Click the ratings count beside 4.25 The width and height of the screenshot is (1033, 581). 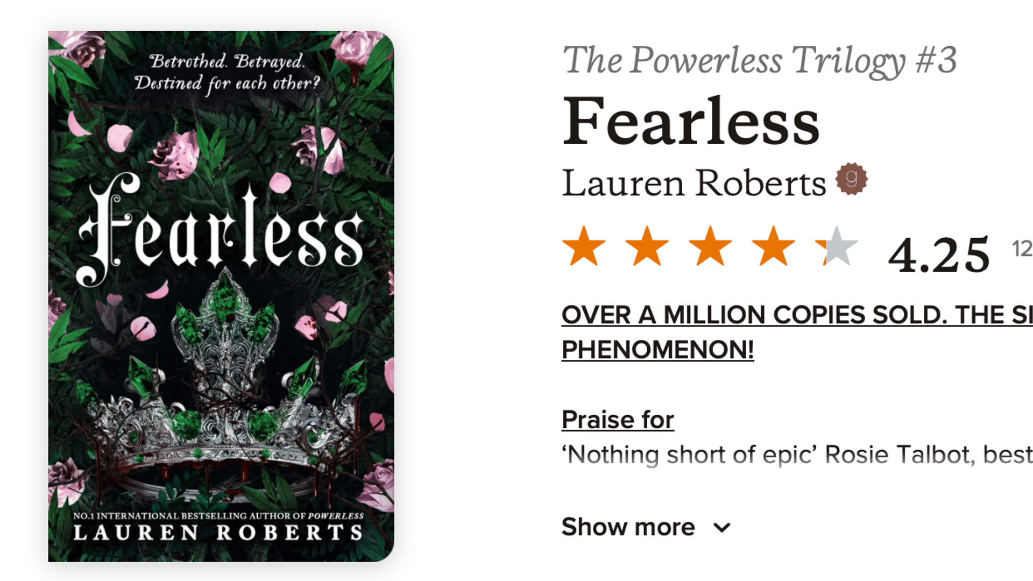1022,249
